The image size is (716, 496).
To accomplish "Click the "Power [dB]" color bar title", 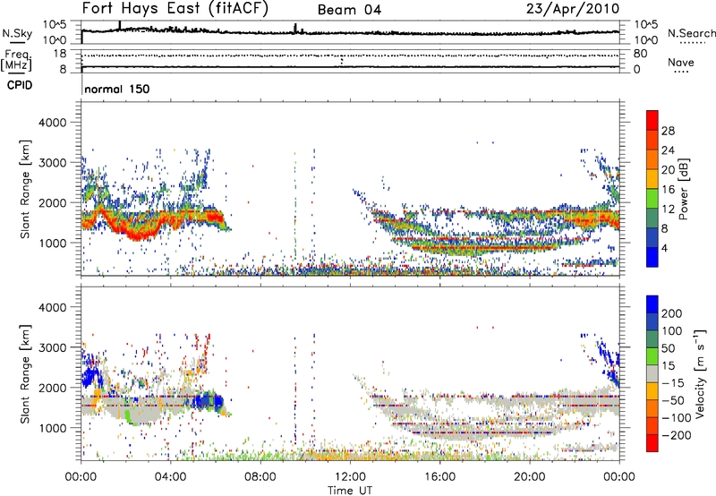I will tap(684, 189).
